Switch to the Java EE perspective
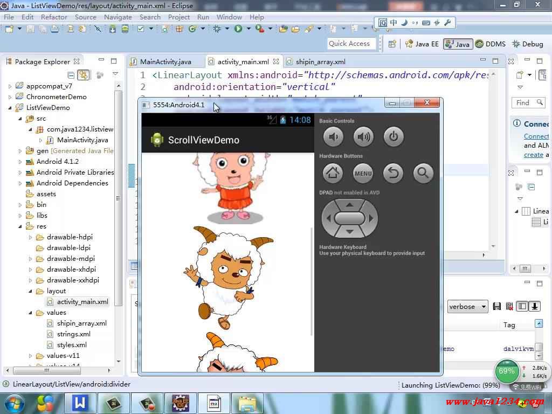The width and height of the screenshot is (552, 414). tap(422, 44)
